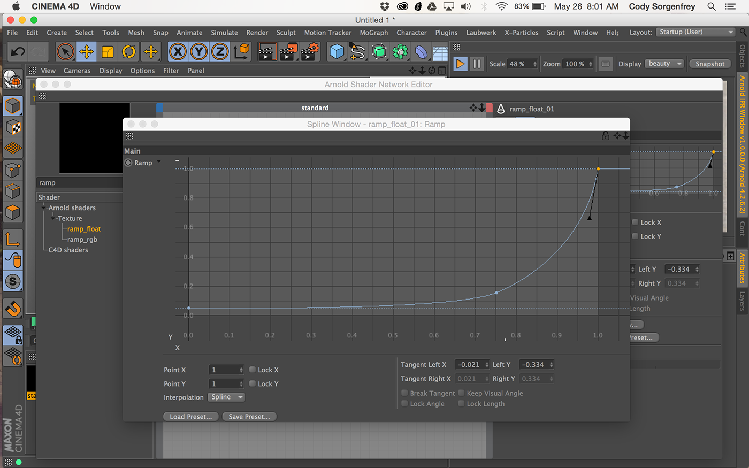Click the blue bend deformer icon
Screen dimensions: 749x468
pyautogui.click(x=421, y=52)
